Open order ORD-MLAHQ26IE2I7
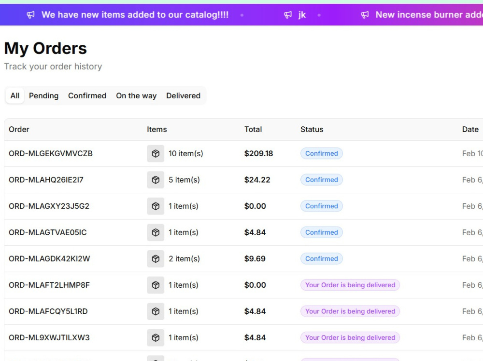The width and height of the screenshot is (483, 361). [46, 180]
